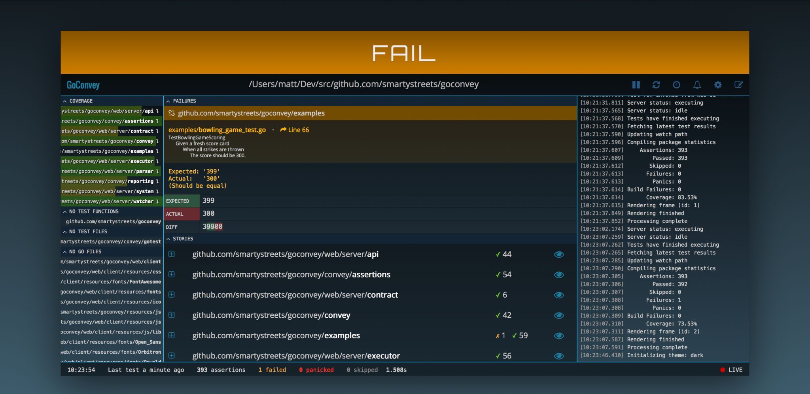Image resolution: width=810 pixels, height=394 pixels.
Task: Click the GoConvey logo
Action: (x=83, y=85)
